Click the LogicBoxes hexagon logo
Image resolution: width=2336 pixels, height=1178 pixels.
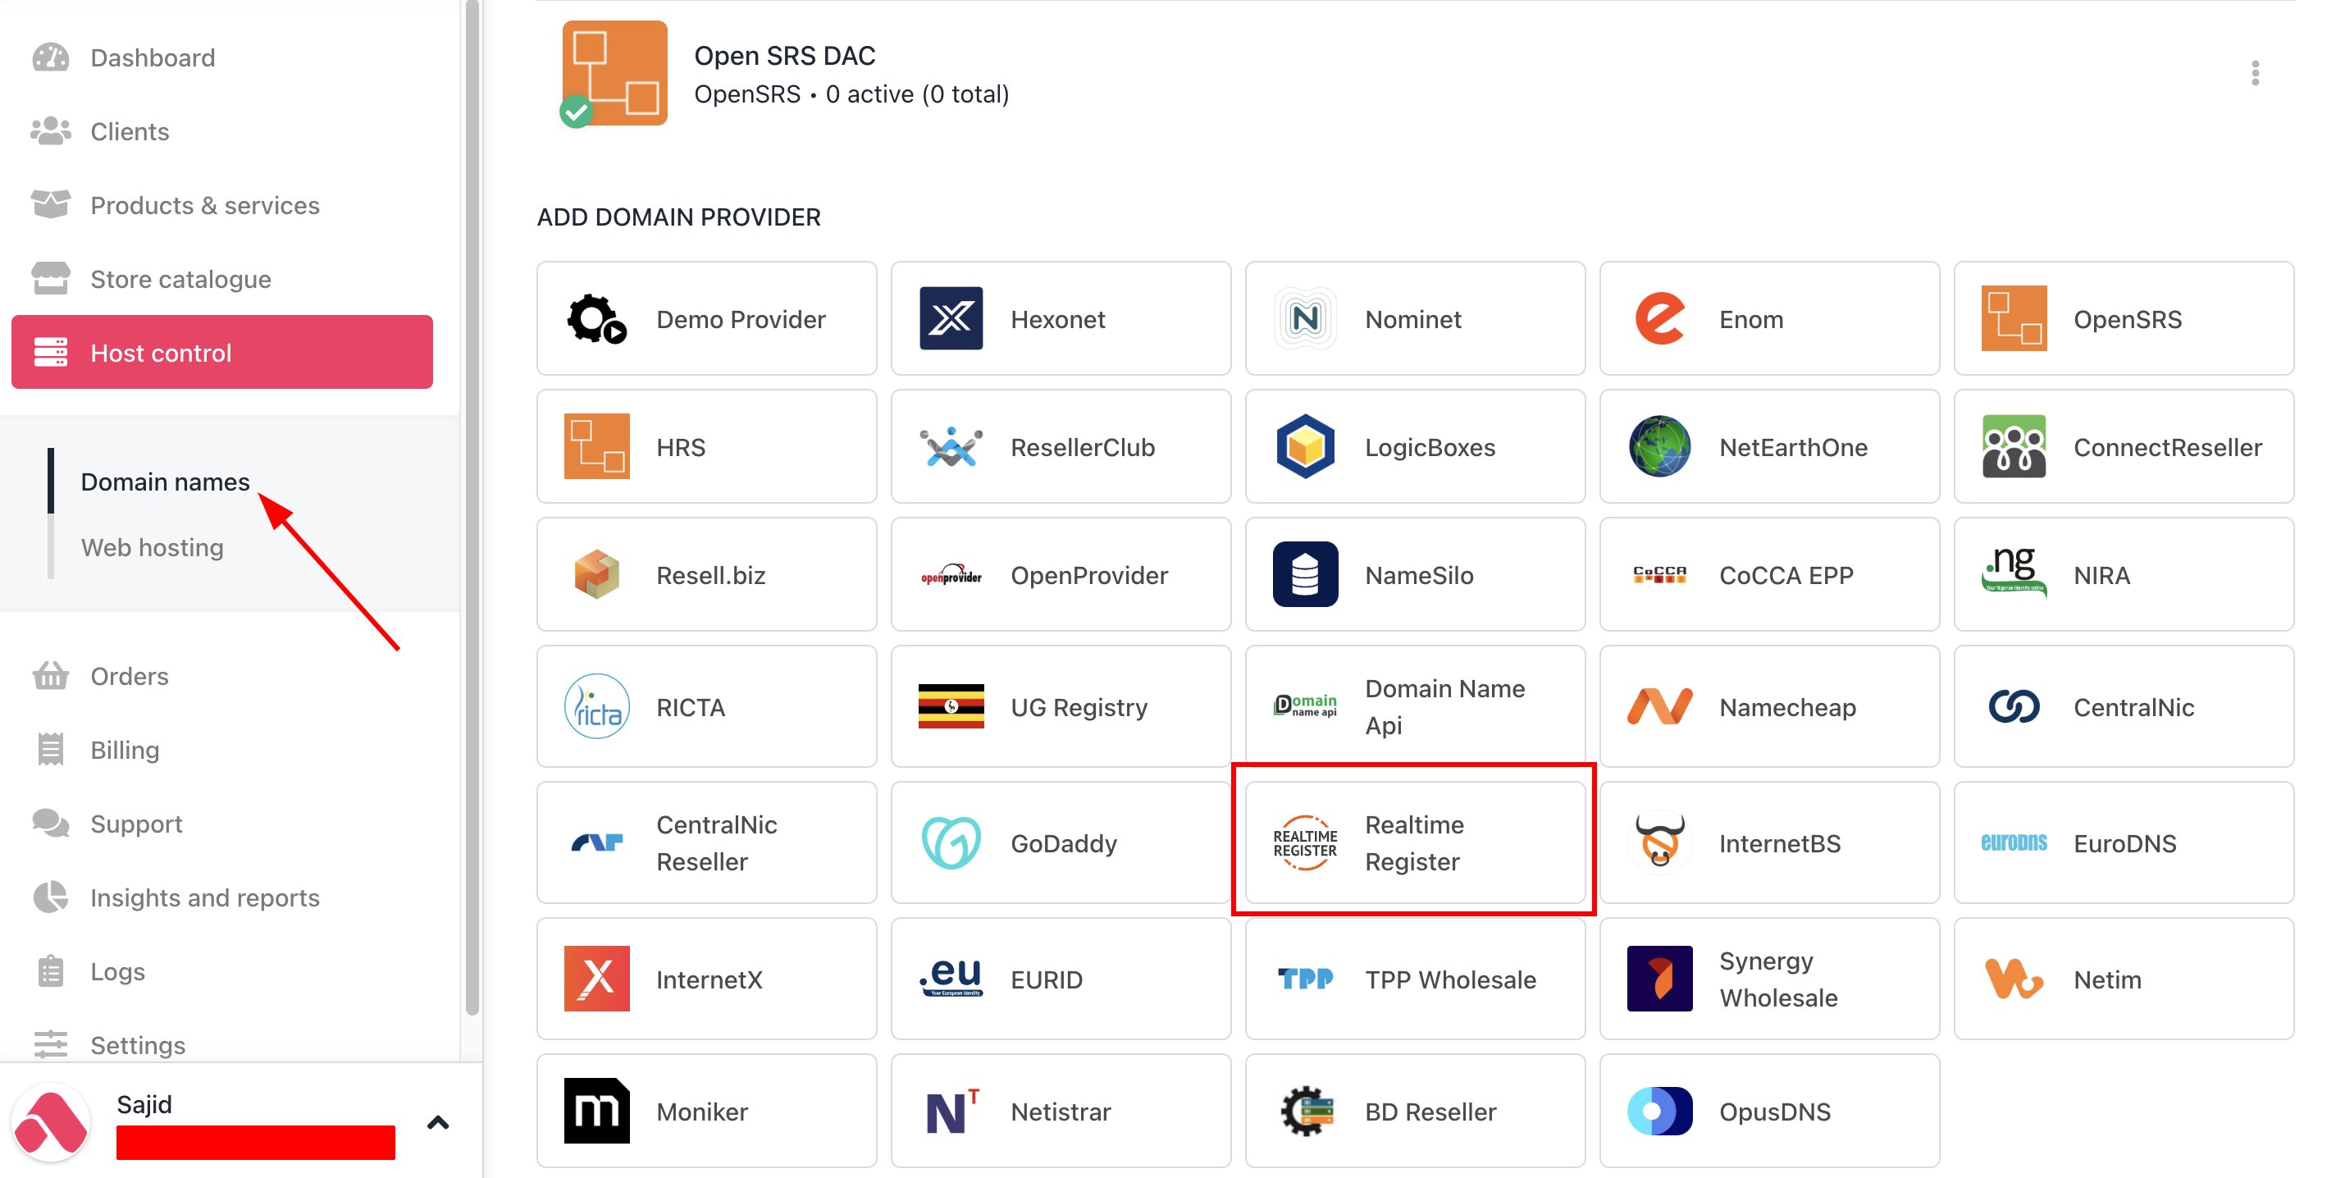(x=1305, y=446)
